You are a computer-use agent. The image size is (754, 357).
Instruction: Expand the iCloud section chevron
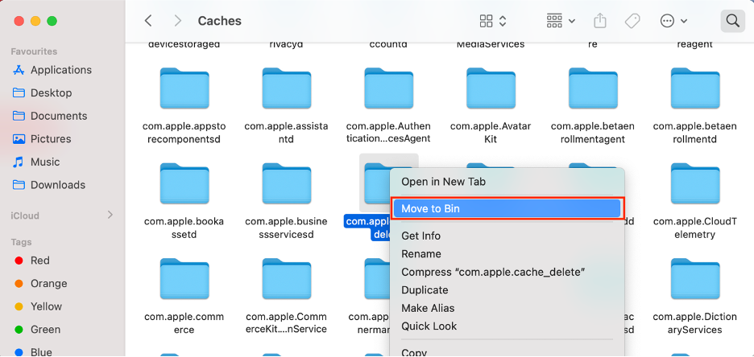pyautogui.click(x=110, y=215)
